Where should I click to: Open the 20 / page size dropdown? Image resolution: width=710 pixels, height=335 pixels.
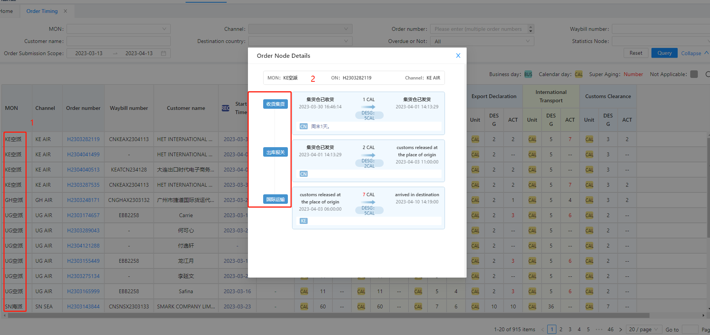(643, 329)
